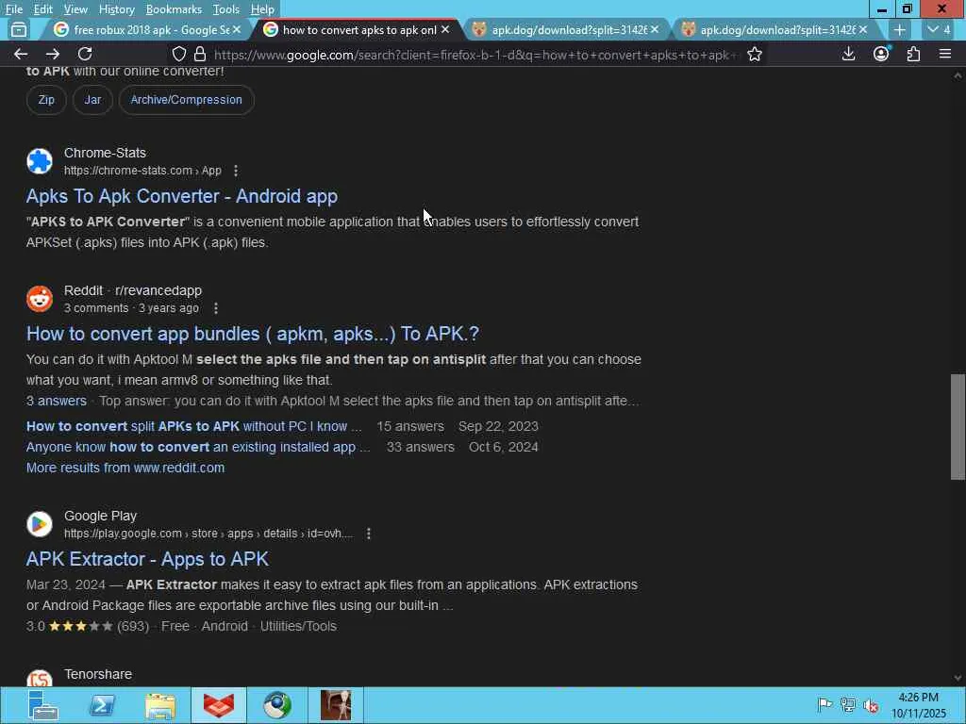Reload the current page
Image resolution: width=966 pixels, height=724 pixels.
[85, 54]
